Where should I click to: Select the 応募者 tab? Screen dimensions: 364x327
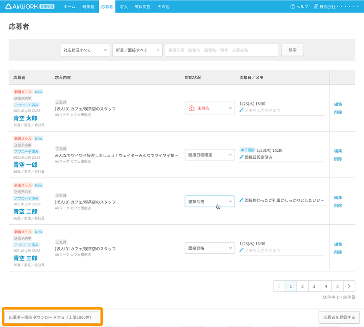[x=107, y=7]
